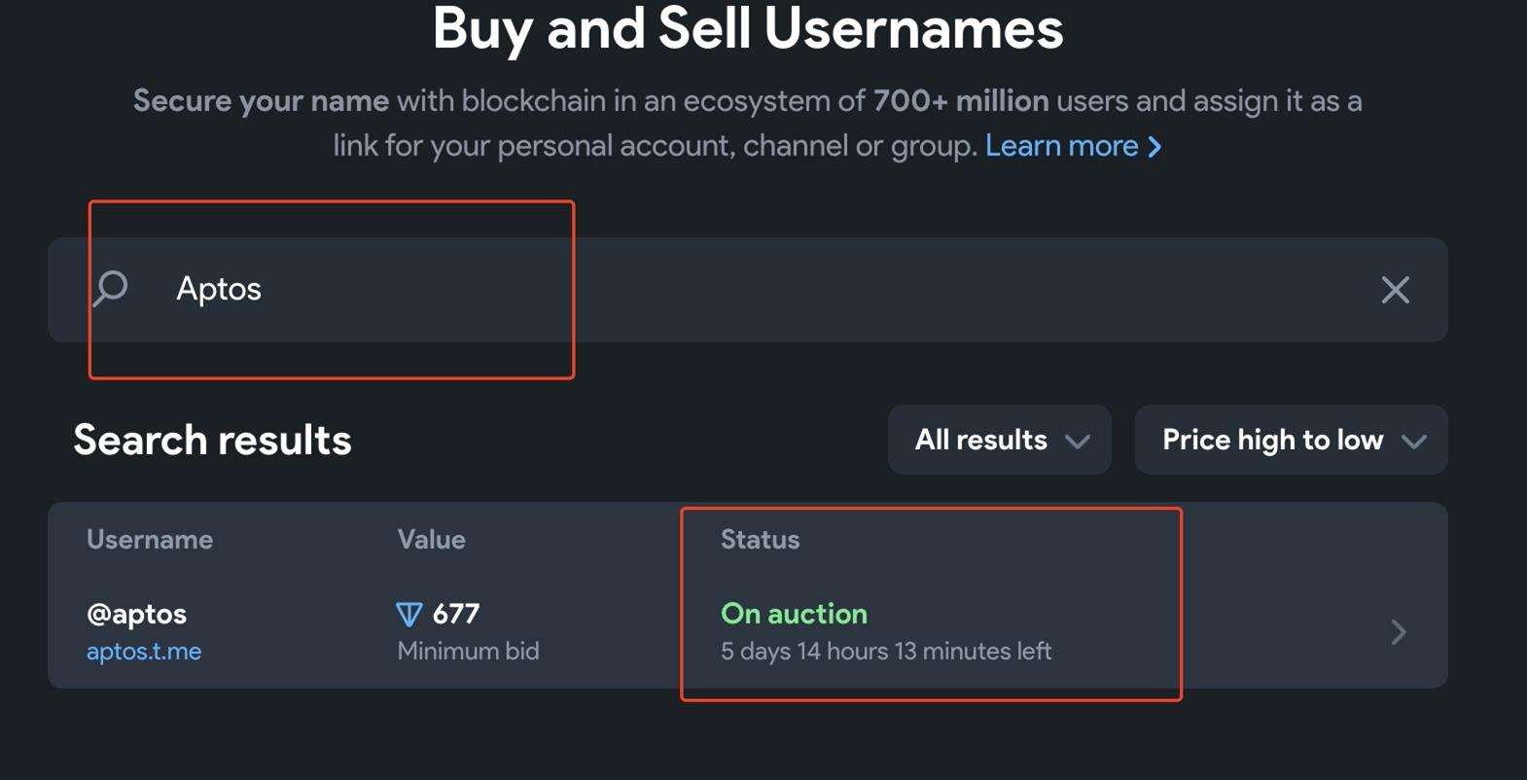
Task: Open the aptos.t.me link
Action: (x=144, y=652)
